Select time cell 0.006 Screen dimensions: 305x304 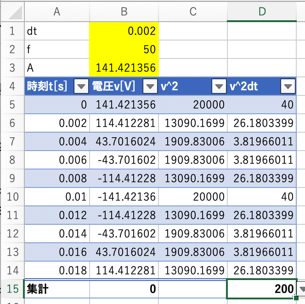[x=57, y=160]
